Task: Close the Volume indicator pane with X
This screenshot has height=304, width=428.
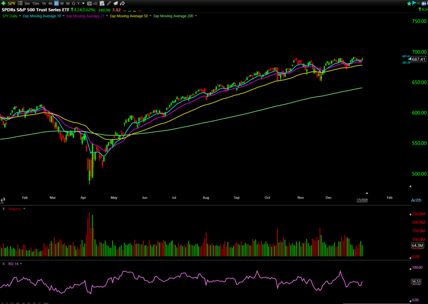Action: pyautogui.click(x=3, y=209)
